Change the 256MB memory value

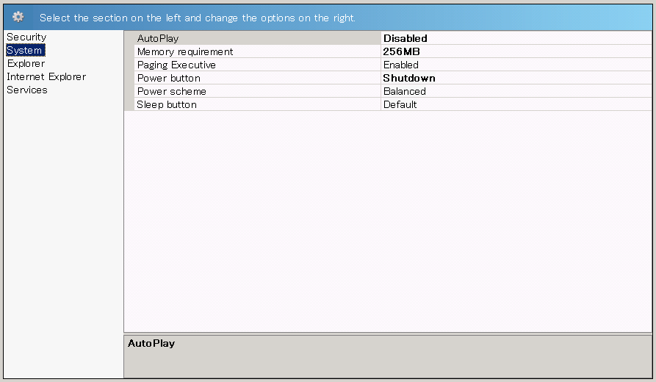pyautogui.click(x=516, y=51)
